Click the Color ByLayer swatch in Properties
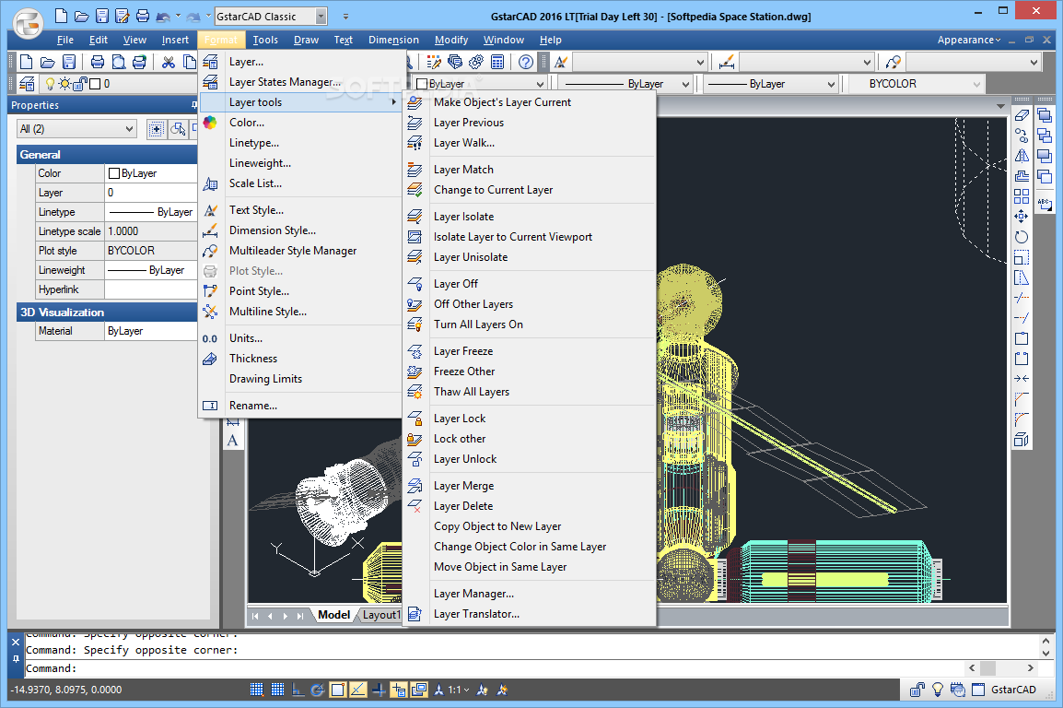Screen dimensions: 1063x708 coord(114,173)
